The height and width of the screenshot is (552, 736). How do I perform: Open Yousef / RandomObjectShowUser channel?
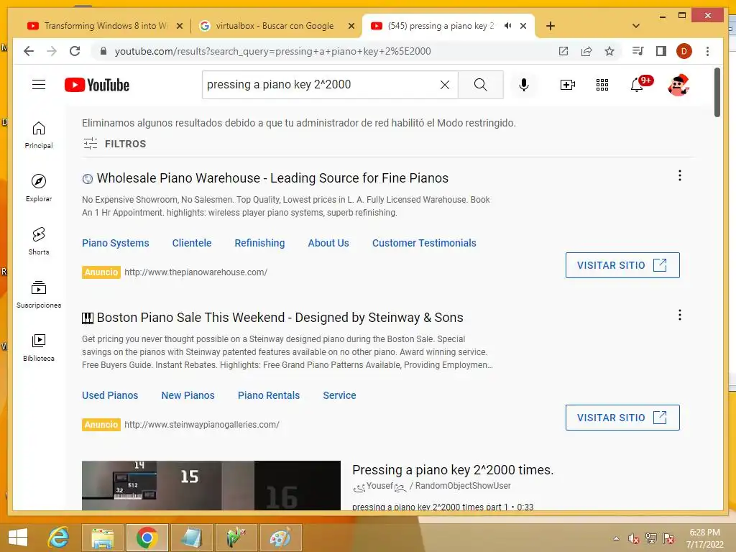coord(431,486)
